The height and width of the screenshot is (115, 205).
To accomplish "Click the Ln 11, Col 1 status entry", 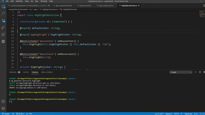I will click(159, 114).
